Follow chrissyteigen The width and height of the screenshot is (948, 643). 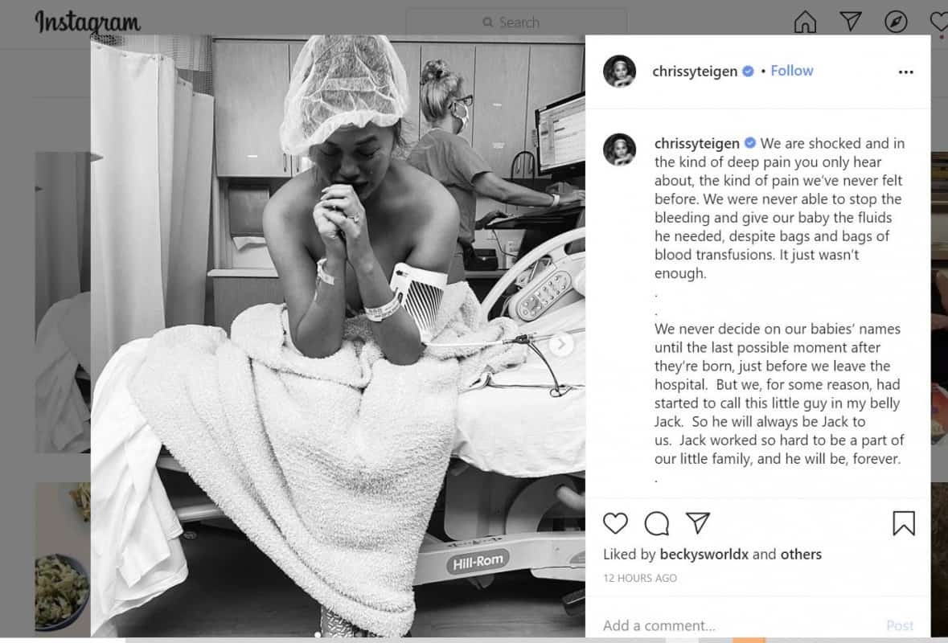pyautogui.click(x=792, y=71)
